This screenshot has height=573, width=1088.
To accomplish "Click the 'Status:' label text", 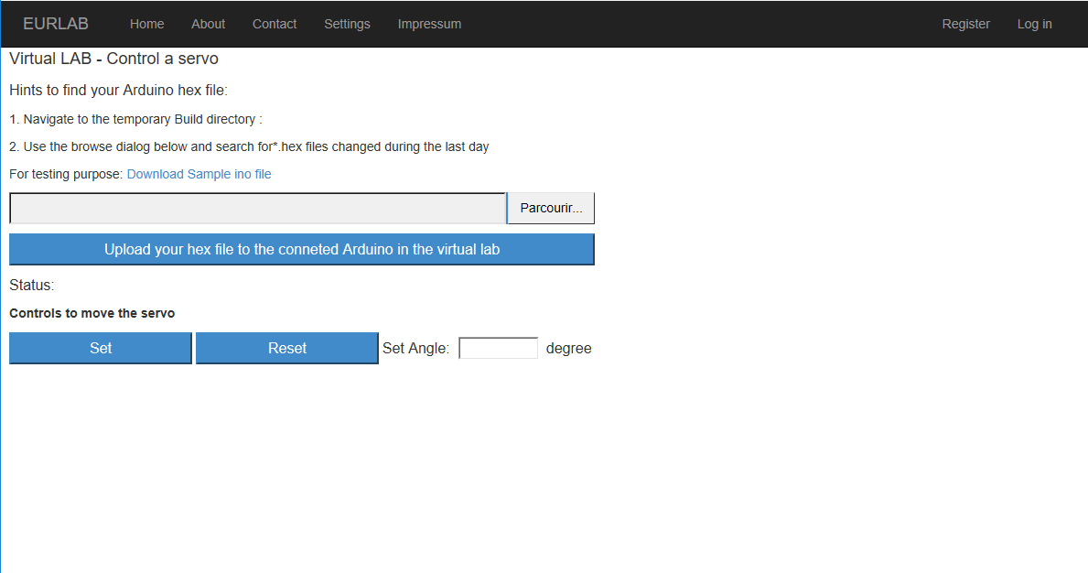I will (32, 286).
